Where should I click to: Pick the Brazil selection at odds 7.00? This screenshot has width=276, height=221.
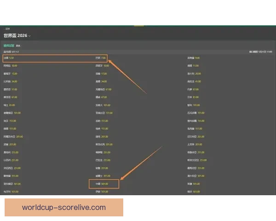[101, 58]
